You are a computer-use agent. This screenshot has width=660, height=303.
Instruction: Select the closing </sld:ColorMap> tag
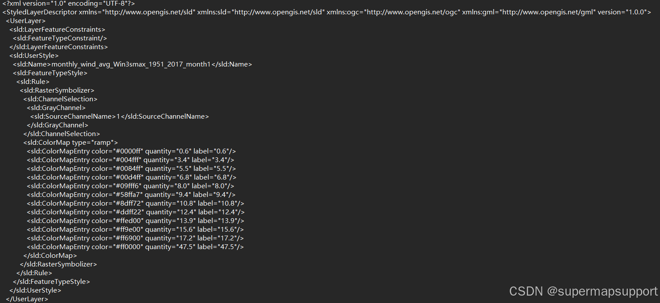click(50, 256)
